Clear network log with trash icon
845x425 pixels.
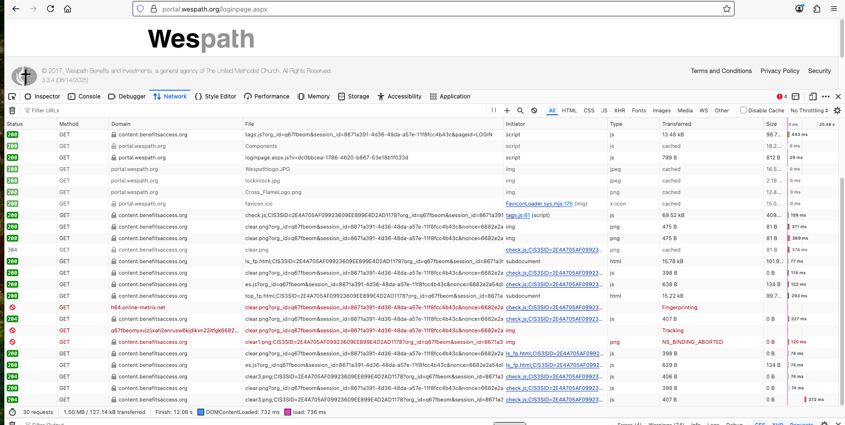[12, 110]
